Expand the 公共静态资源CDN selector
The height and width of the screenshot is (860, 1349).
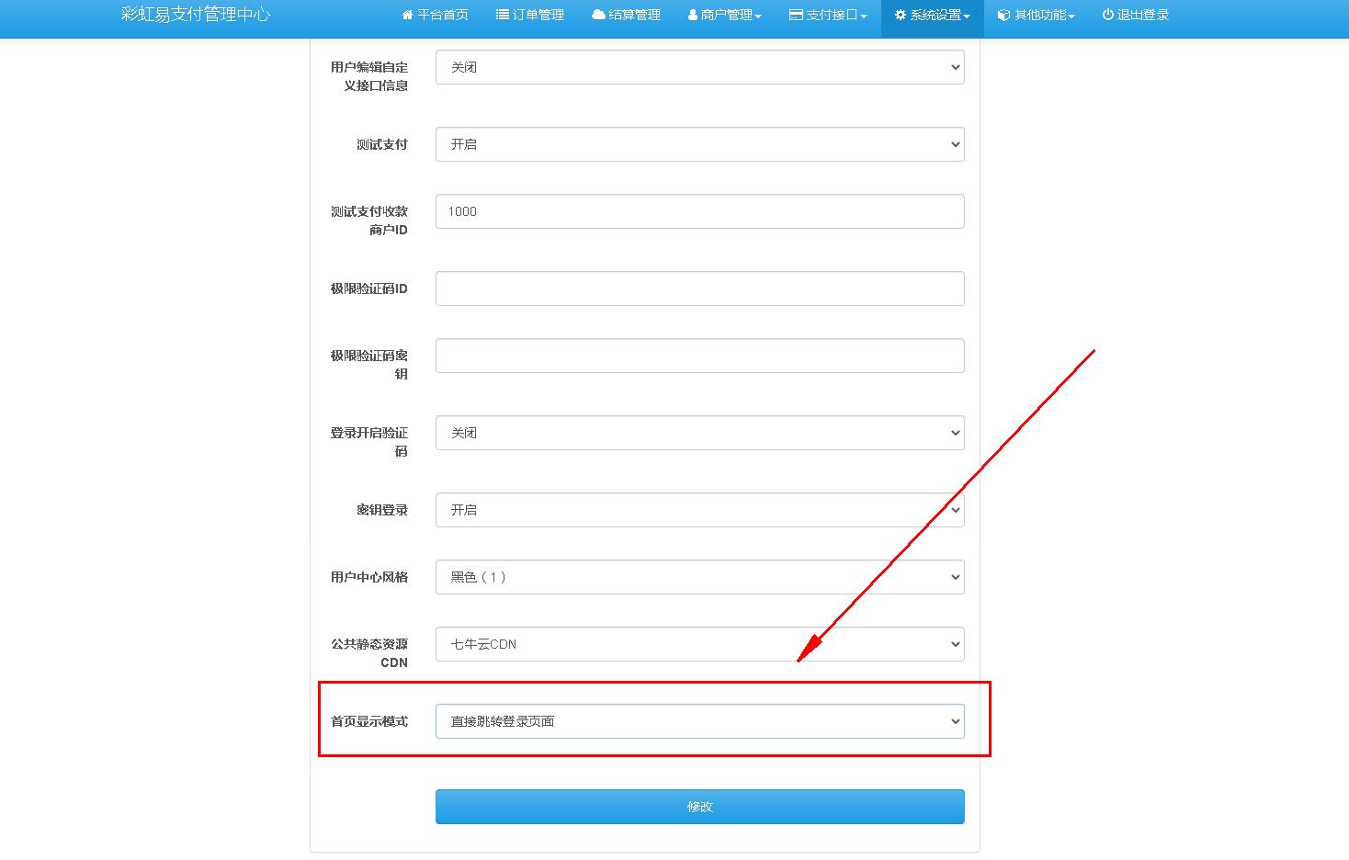(x=699, y=644)
